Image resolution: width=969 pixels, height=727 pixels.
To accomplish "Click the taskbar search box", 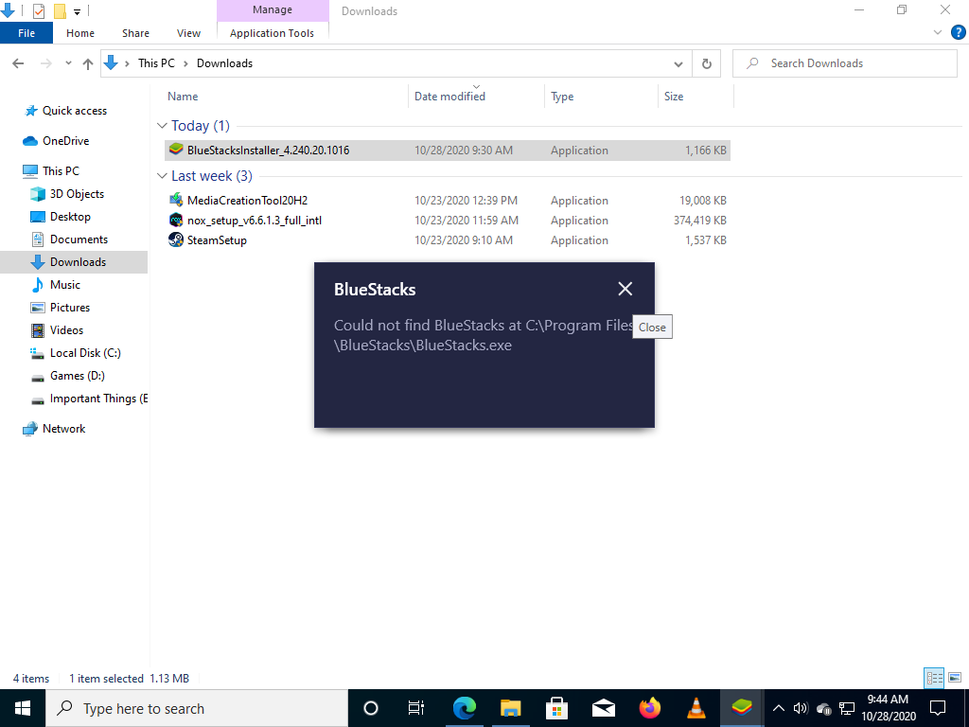I will coord(197,708).
